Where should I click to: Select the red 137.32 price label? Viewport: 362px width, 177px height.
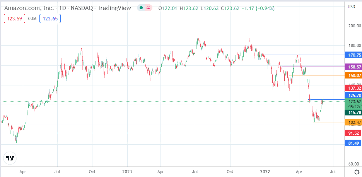click(x=353, y=88)
